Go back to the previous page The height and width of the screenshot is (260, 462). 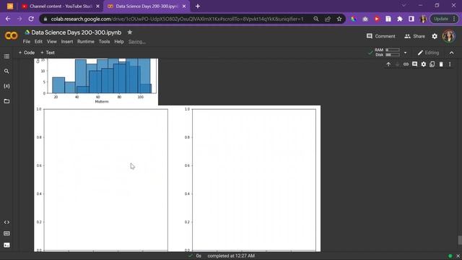(8, 19)
